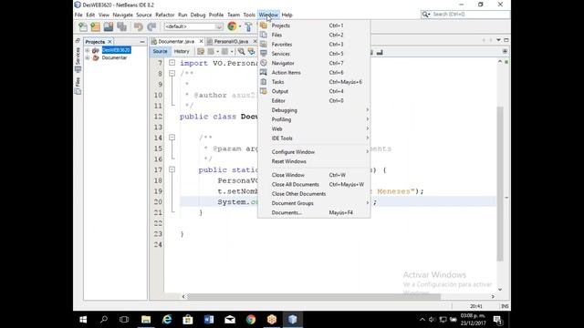Screen dimensions: 584x328
Task: Switch to the Source view button
Action: coord(161,52)
